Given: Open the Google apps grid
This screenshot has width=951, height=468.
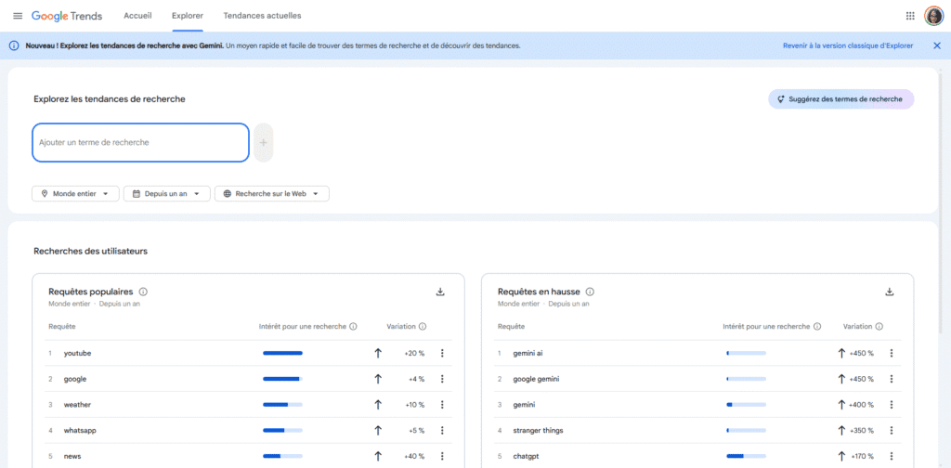Looking at the screenshot, I should coord(910,16).
